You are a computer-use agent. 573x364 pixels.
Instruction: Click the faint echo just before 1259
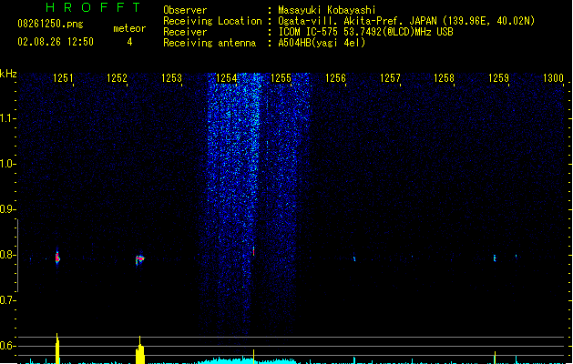tap(495, 258)
